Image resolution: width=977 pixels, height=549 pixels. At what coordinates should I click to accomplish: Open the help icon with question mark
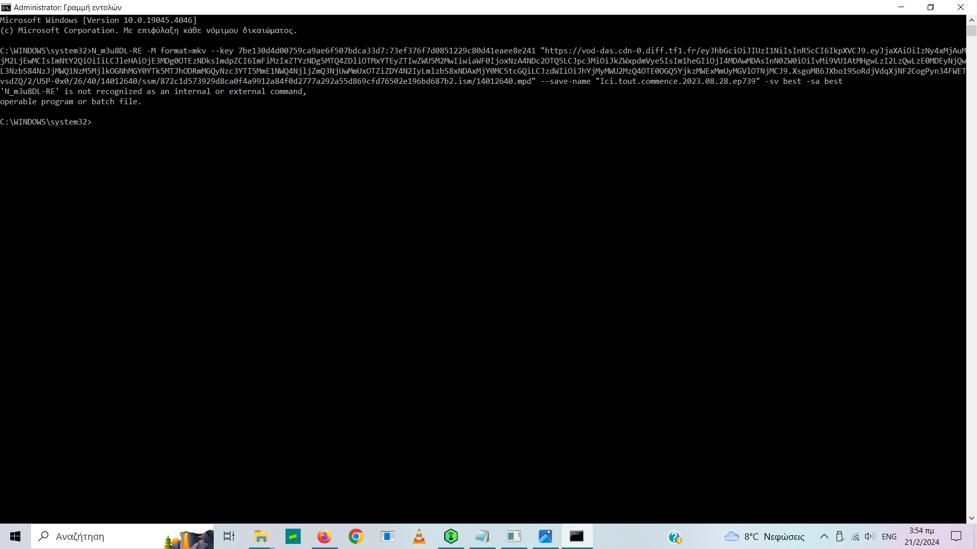(675, 537)
